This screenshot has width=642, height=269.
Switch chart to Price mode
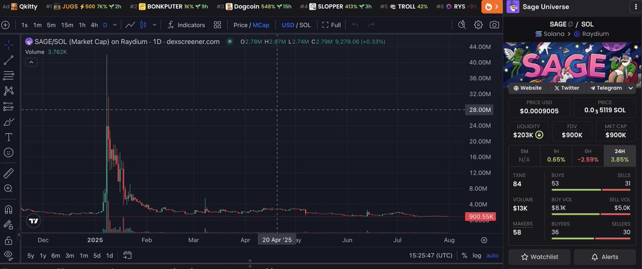tap(241, 25)
